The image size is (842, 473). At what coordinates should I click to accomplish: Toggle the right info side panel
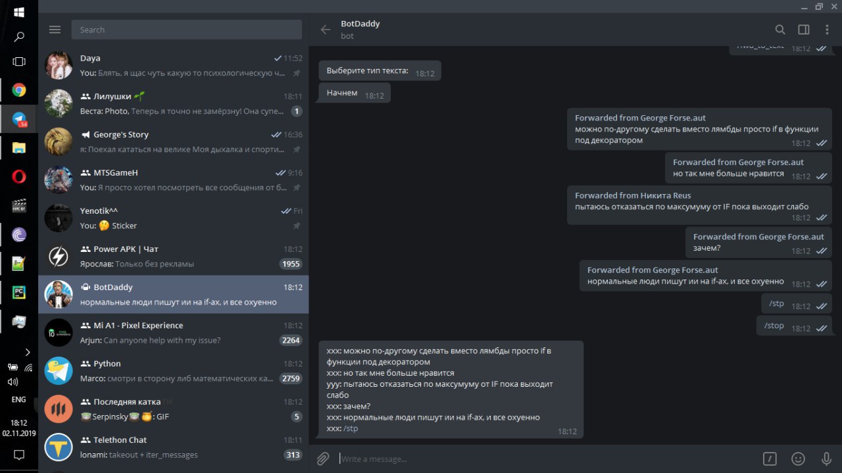[803, 30]
